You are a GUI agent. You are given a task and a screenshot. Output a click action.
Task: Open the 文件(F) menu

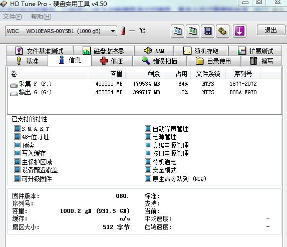12,17
